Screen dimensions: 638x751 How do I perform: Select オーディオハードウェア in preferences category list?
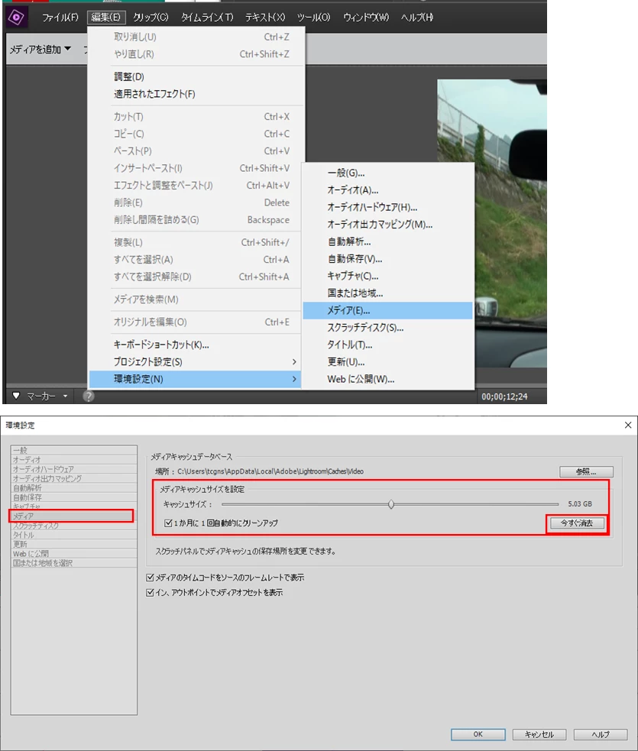[x=74, y=469]
